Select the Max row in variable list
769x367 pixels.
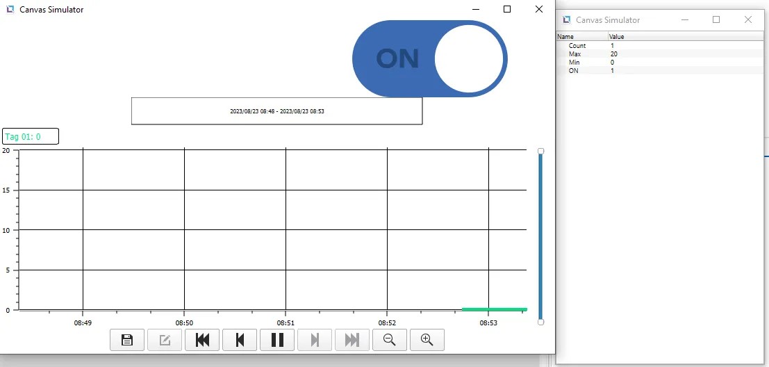pos(574,54)
